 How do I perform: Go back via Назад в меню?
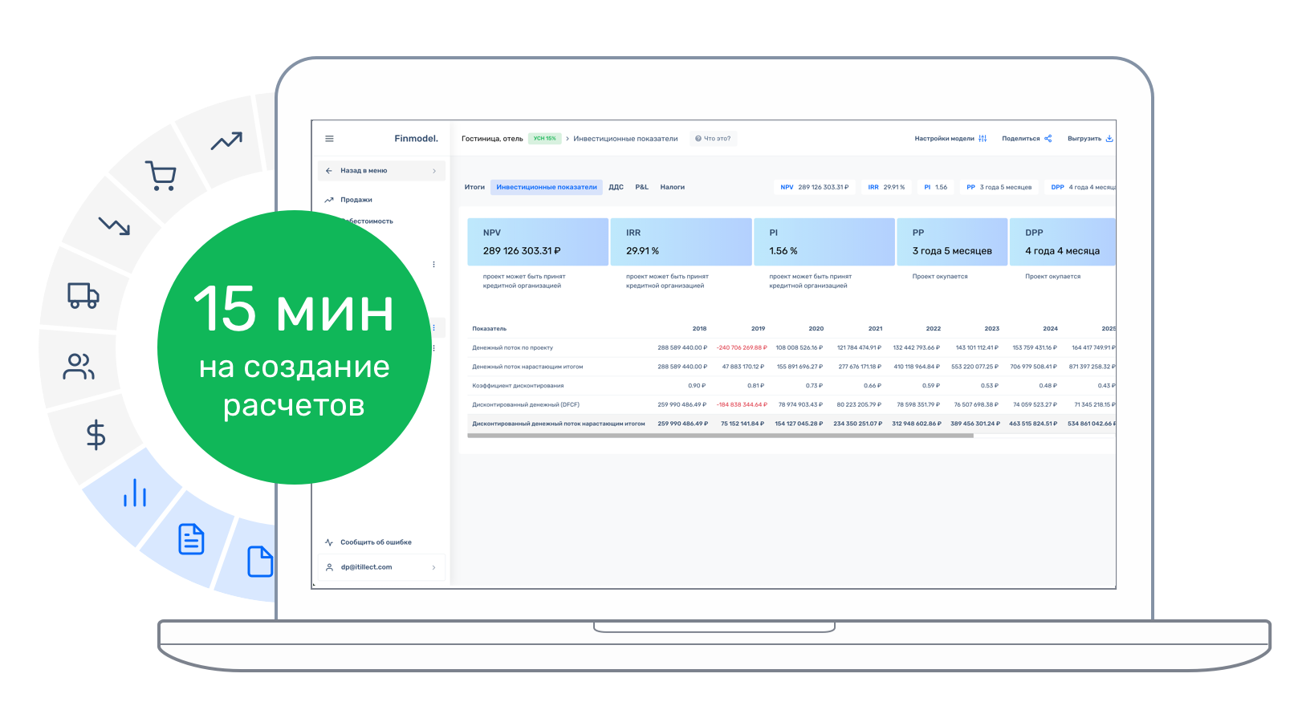pos(382,171)
